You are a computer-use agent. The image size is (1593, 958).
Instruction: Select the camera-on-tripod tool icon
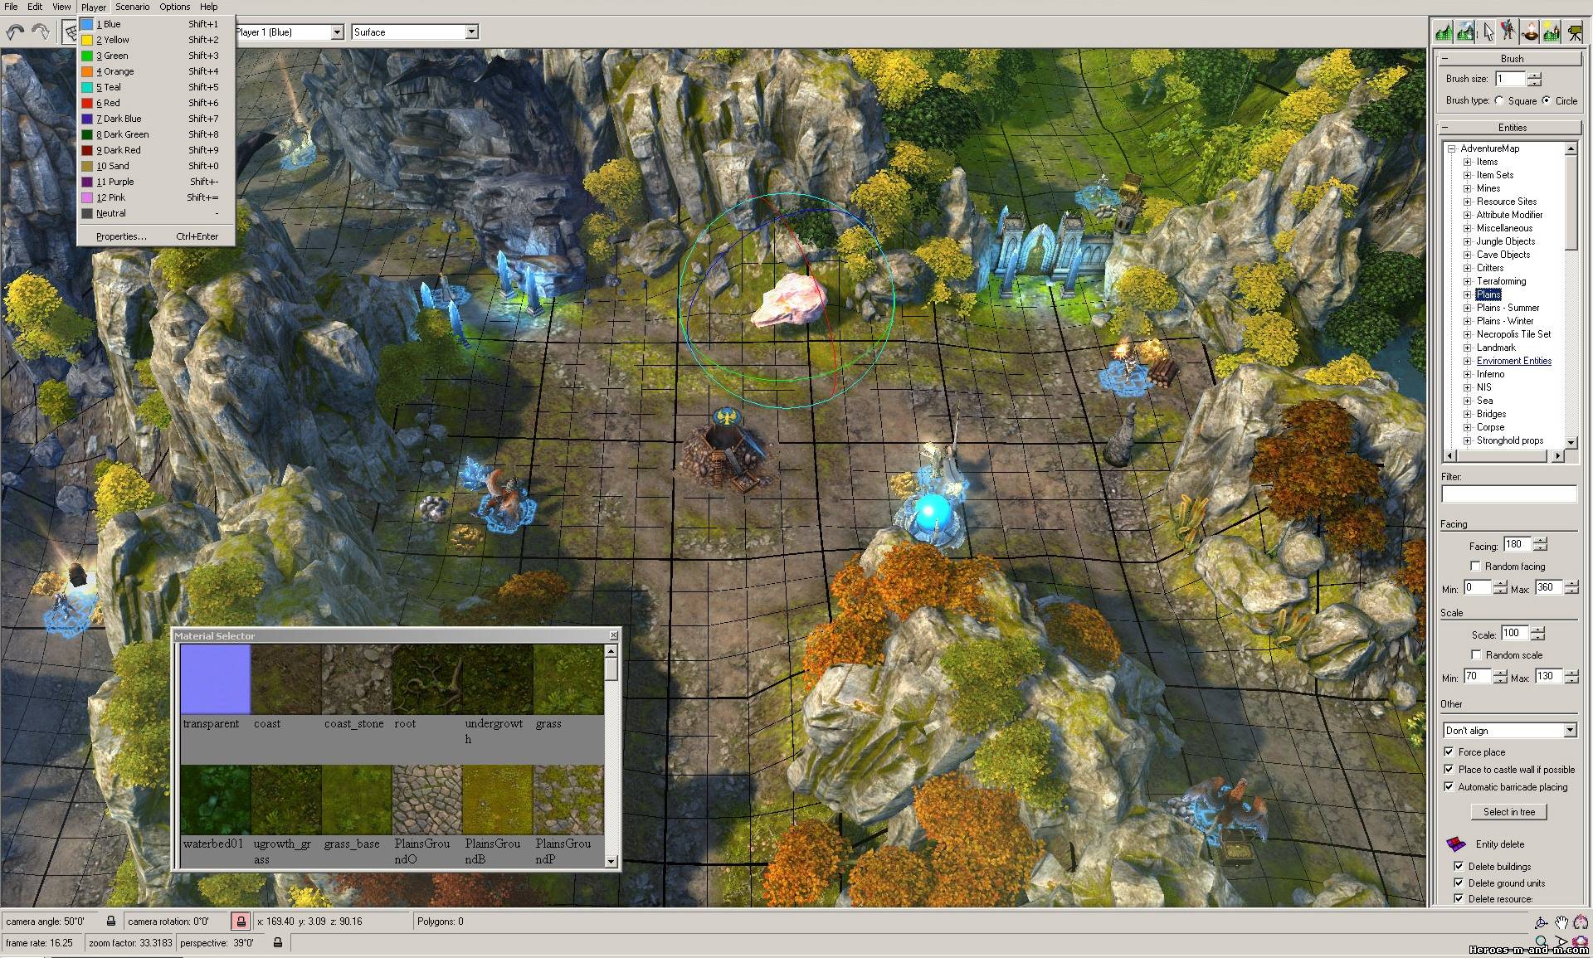(x=1575, y=32)
